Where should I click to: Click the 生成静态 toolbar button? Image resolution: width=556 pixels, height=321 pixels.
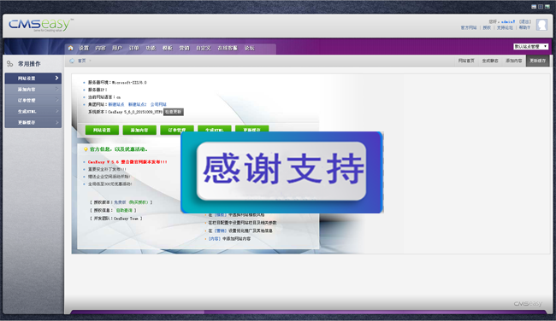(490, 61)
